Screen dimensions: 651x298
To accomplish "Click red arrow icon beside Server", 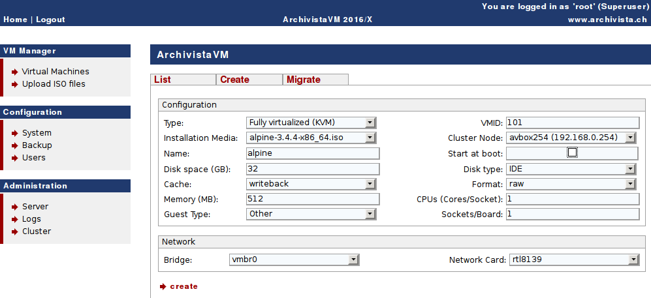I will pyautogui.click(x=15, y=207).
